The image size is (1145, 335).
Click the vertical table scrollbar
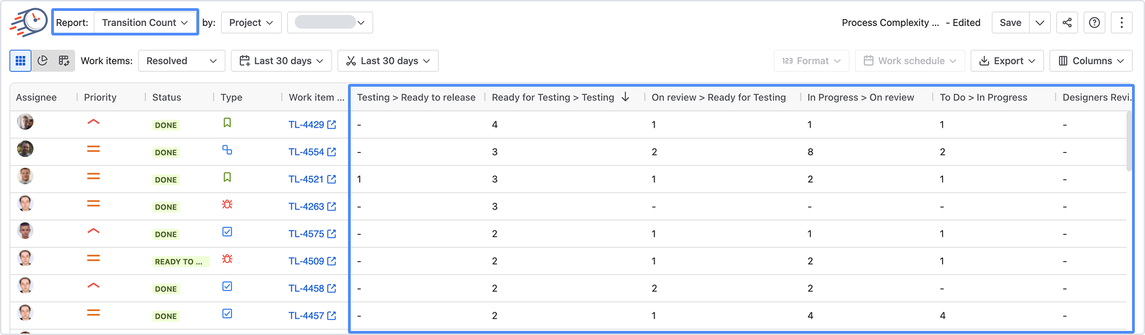point(1129,141)
